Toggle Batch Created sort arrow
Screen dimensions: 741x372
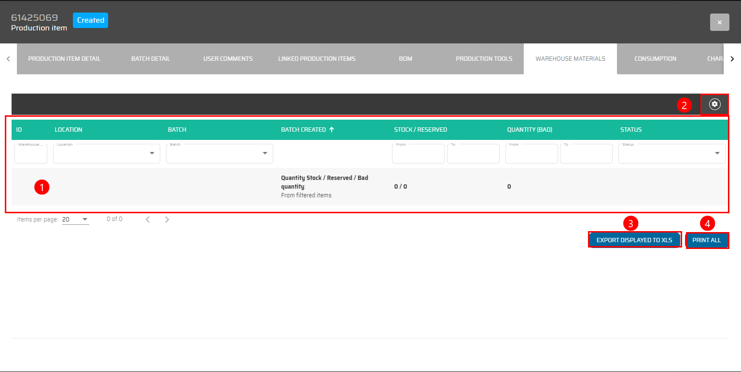click(332, 130)
